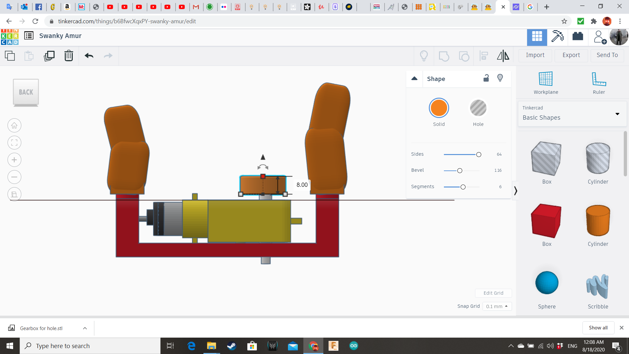Set the shape to Solid
This screenshot has width=629, height=354.
point(439,108)
